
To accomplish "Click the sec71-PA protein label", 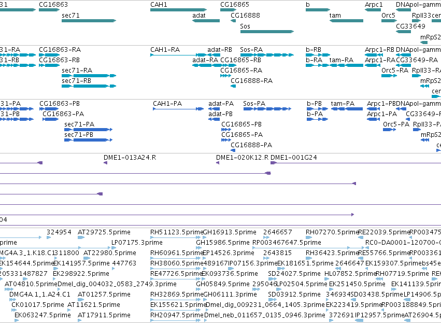I will 79,124.
